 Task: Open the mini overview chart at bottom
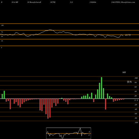click(69, 133)
